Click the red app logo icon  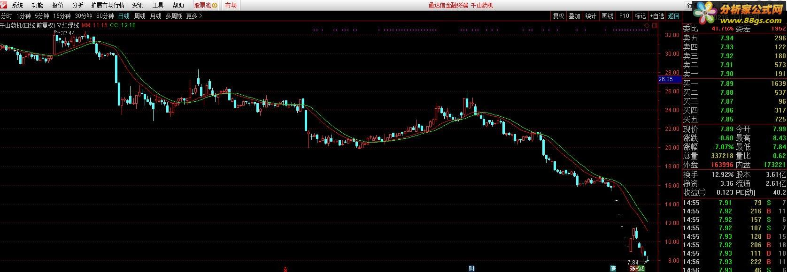(x=4, y=5)
